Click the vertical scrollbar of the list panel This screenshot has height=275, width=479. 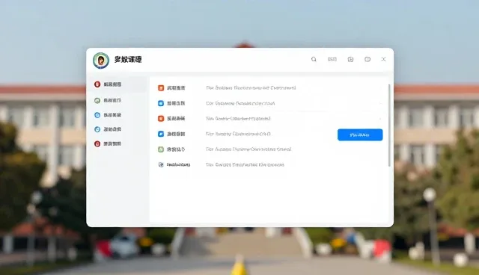[389, 126]
